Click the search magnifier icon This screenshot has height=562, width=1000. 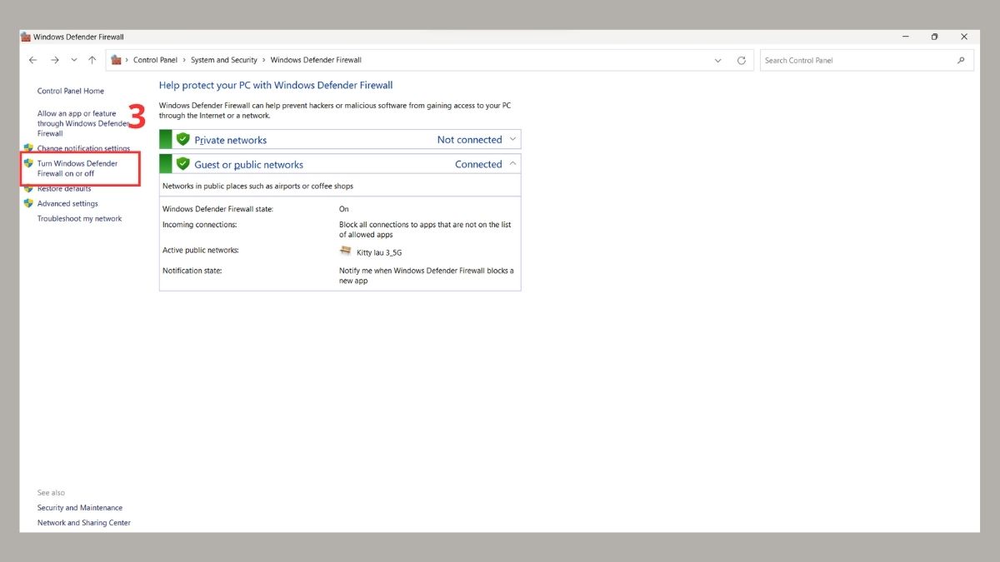961,60
